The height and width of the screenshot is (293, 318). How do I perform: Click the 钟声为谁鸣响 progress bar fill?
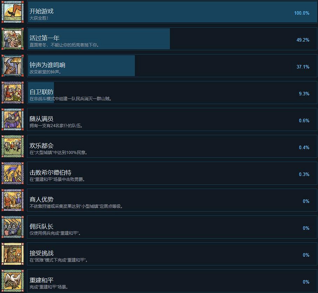coord(81,66)
